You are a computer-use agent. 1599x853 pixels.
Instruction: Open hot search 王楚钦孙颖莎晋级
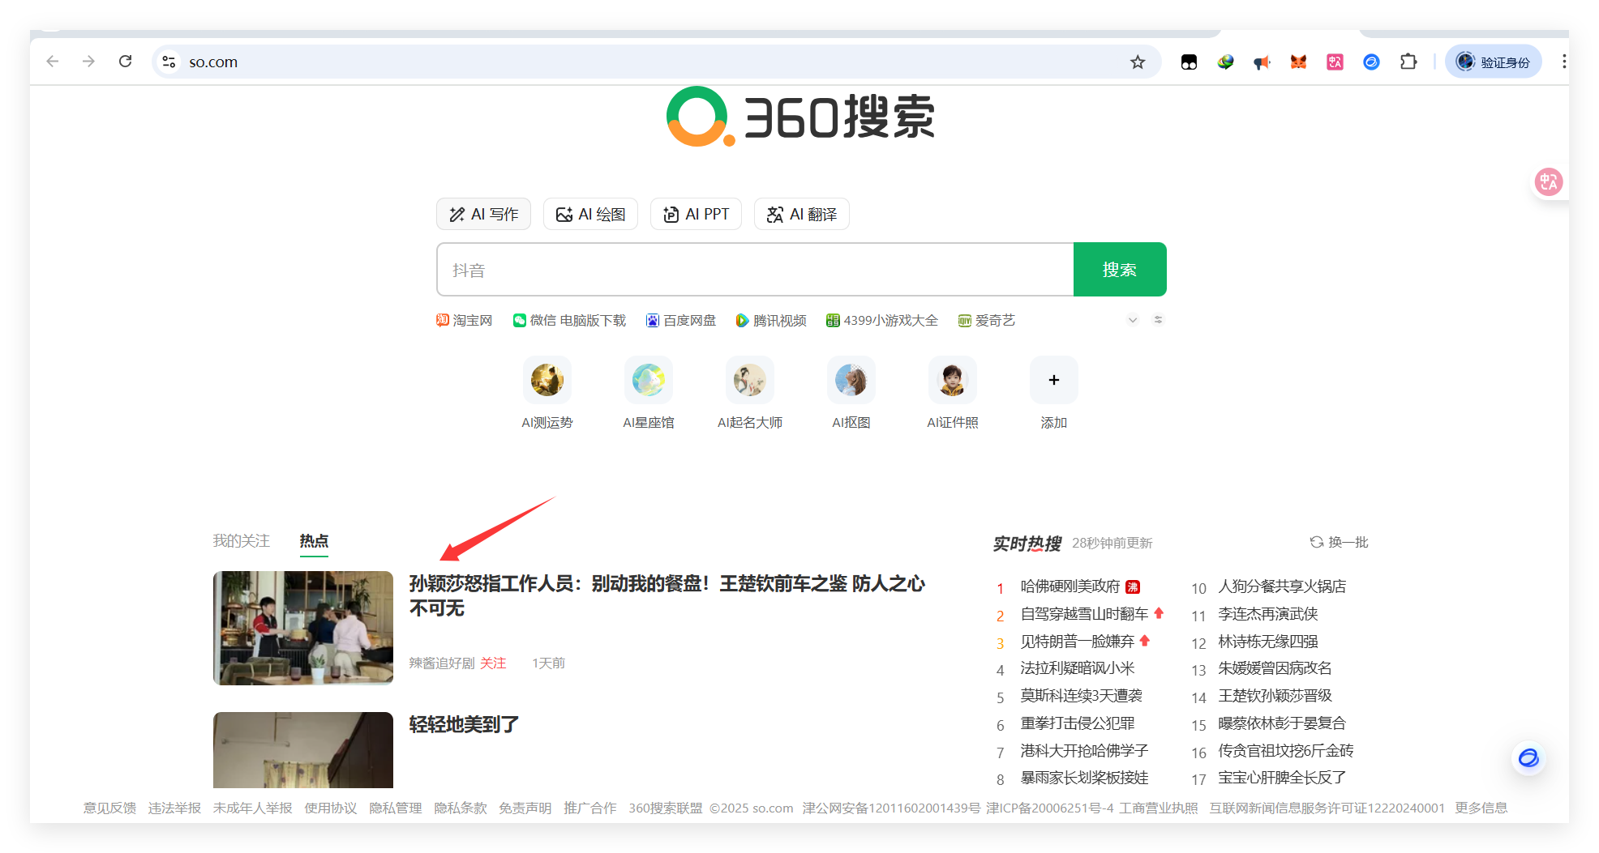[1275, 696]
